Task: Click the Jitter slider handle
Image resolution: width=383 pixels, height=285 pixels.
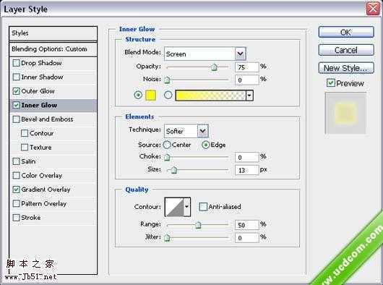Action: tap(167, 237)
